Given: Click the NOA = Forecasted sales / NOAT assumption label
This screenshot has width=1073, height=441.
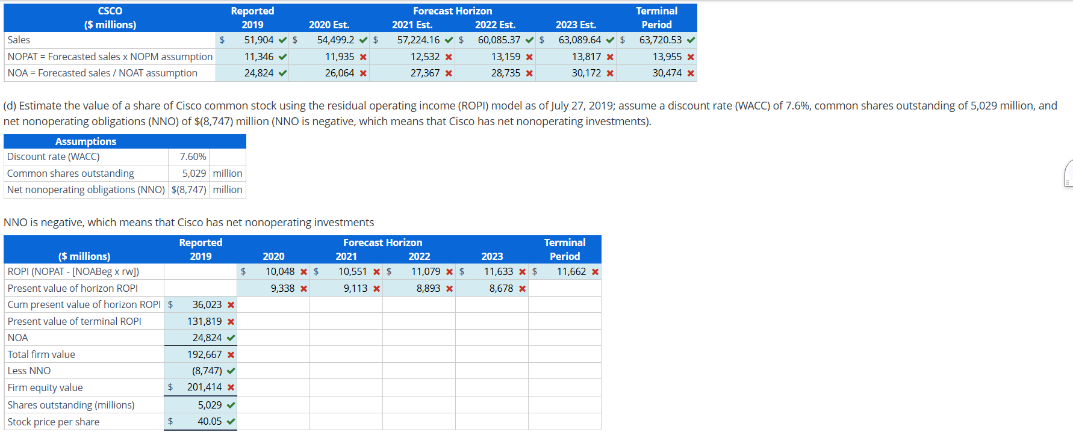Looking at the screenshot, I should pos(102,73).
